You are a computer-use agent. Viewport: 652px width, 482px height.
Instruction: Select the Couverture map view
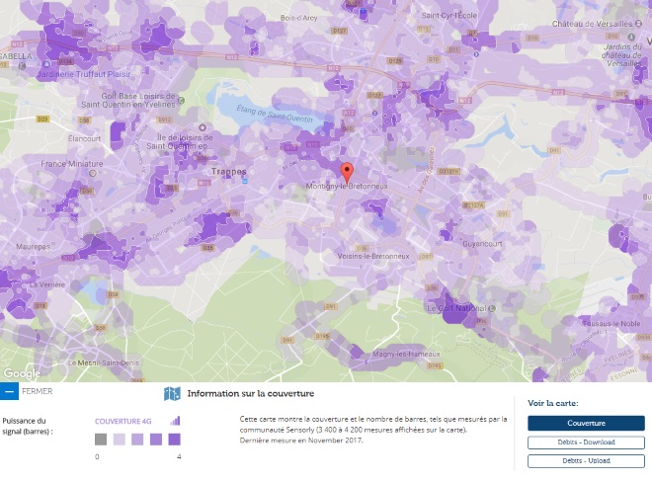pos(586,423)
